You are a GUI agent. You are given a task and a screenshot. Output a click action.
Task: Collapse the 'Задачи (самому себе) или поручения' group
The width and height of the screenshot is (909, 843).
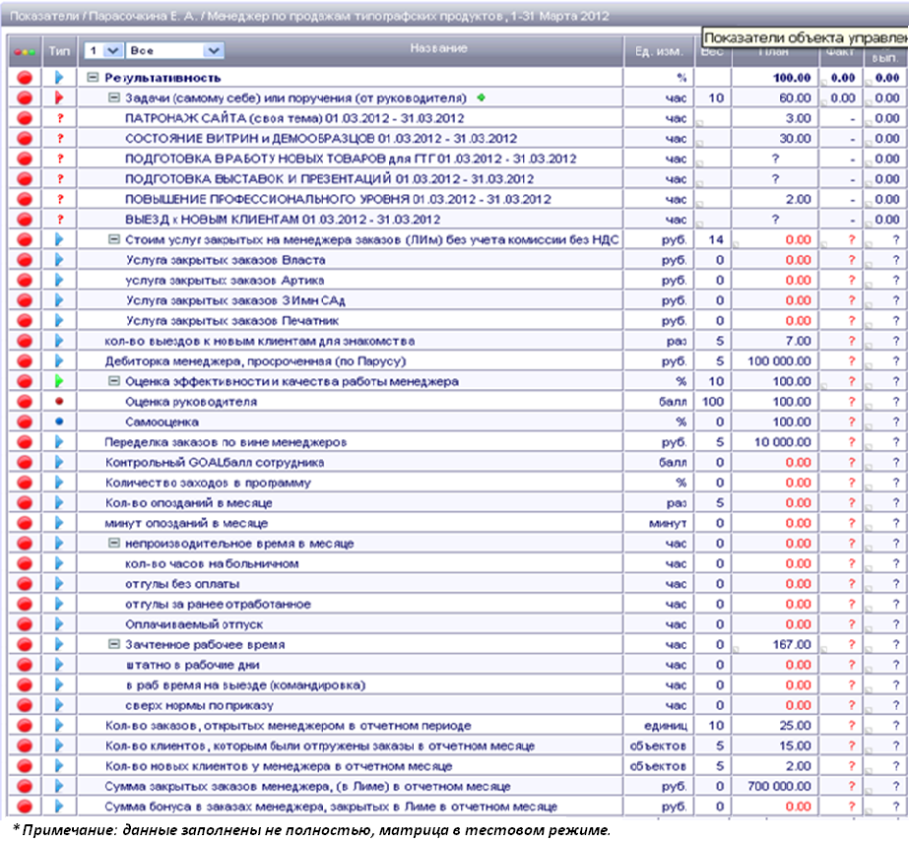tap(114, 97)
